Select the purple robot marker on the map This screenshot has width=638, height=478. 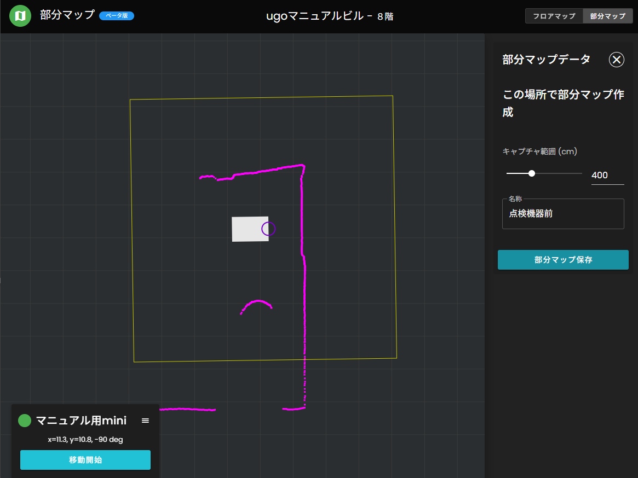coord(268,229)
